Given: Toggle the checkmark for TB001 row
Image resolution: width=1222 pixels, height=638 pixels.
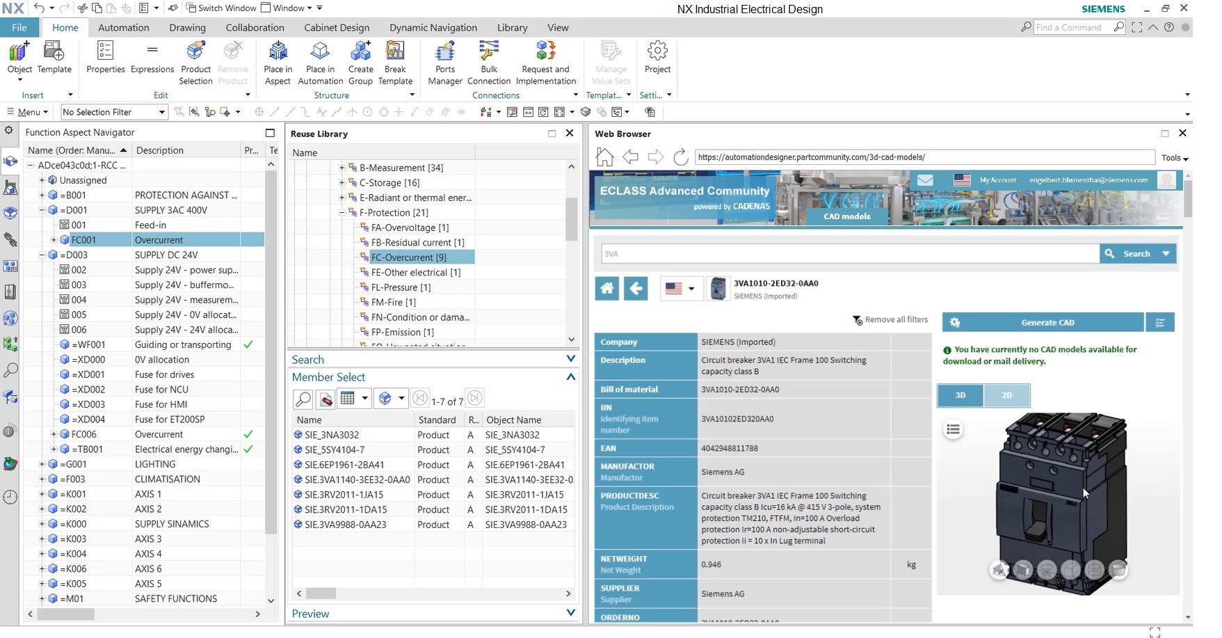Looking at the screenshot, I should pyautogui.click(x=248, y=449).
